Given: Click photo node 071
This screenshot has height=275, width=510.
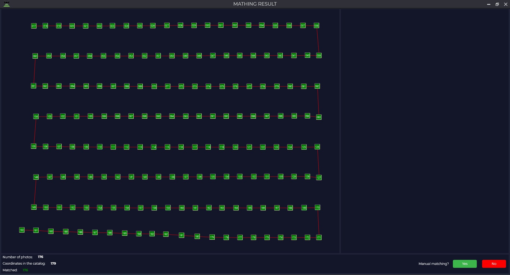Looking at the screenshot, I should pyautogui.click(x=168, y=86).
